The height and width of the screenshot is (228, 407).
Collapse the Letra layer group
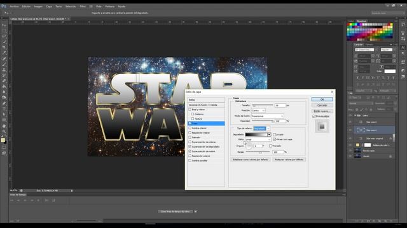tap(355, 115)
